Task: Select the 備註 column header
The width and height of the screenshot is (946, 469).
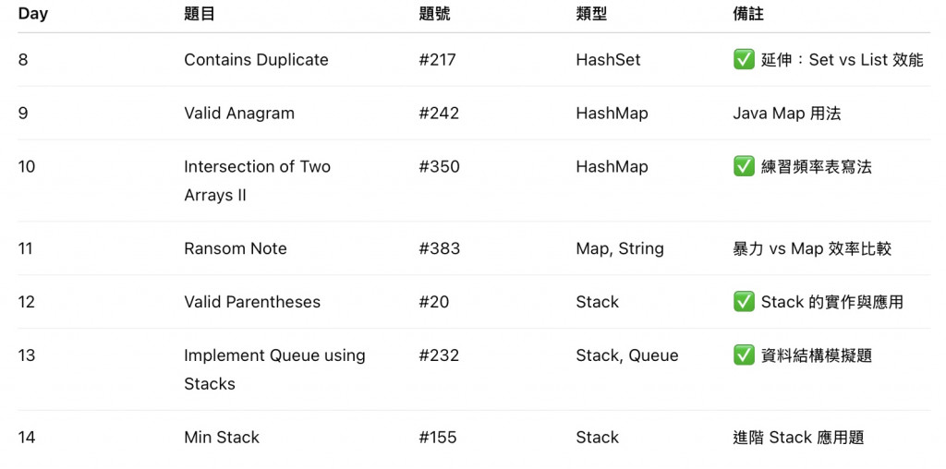Action: [748, 14]
